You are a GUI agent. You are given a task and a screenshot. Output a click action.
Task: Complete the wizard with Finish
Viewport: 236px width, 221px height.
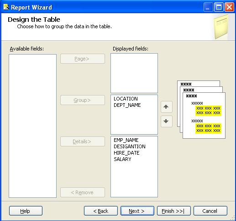[174, 211]
